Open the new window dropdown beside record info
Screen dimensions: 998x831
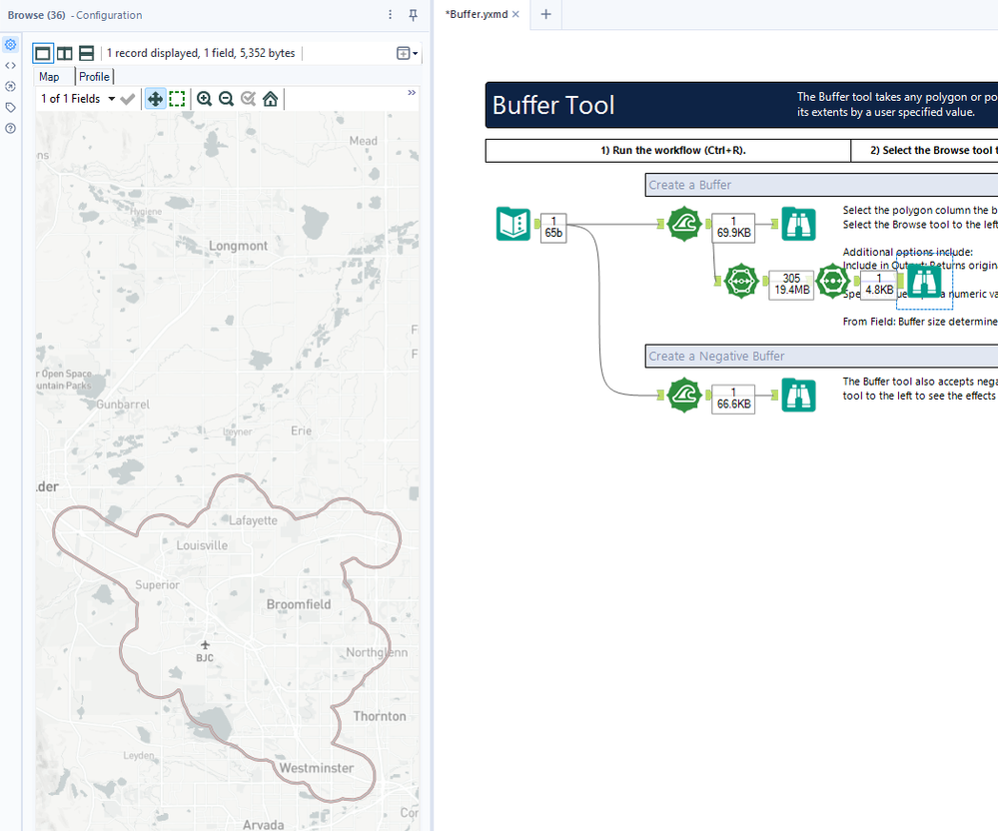click(407, 54)
